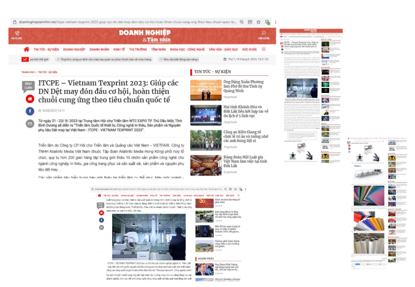Click the Facebook share icon beside the article headline
The image size is (415, 287).
[x=30, y=111]
